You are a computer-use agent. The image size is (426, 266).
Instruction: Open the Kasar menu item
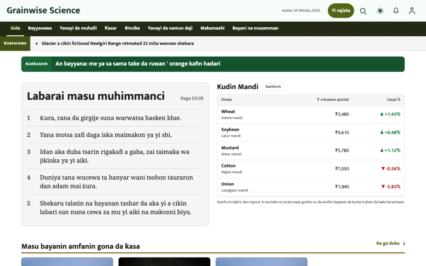tap(111, 28)
